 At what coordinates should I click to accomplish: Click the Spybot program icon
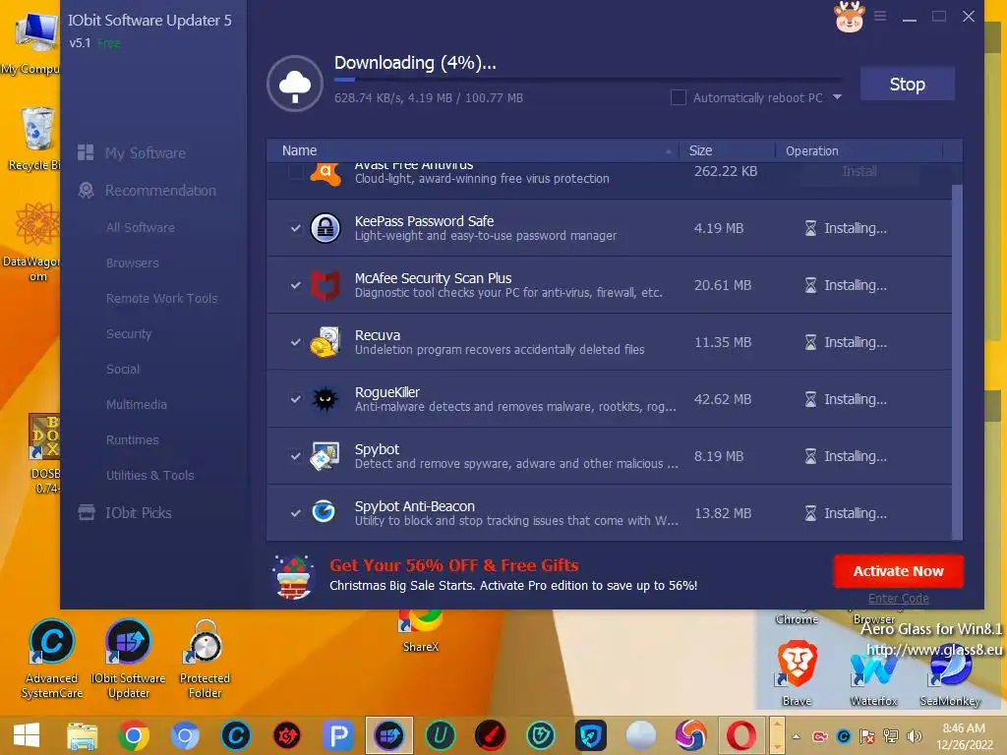click(x=325, y=456)
